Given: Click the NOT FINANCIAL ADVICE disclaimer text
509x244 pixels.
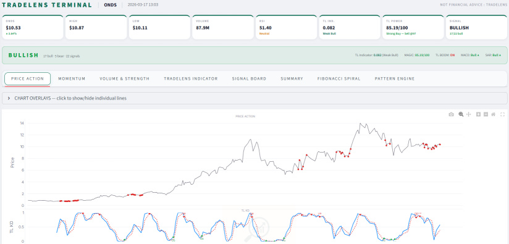Looking at the screenshot, I should (473, 5).
